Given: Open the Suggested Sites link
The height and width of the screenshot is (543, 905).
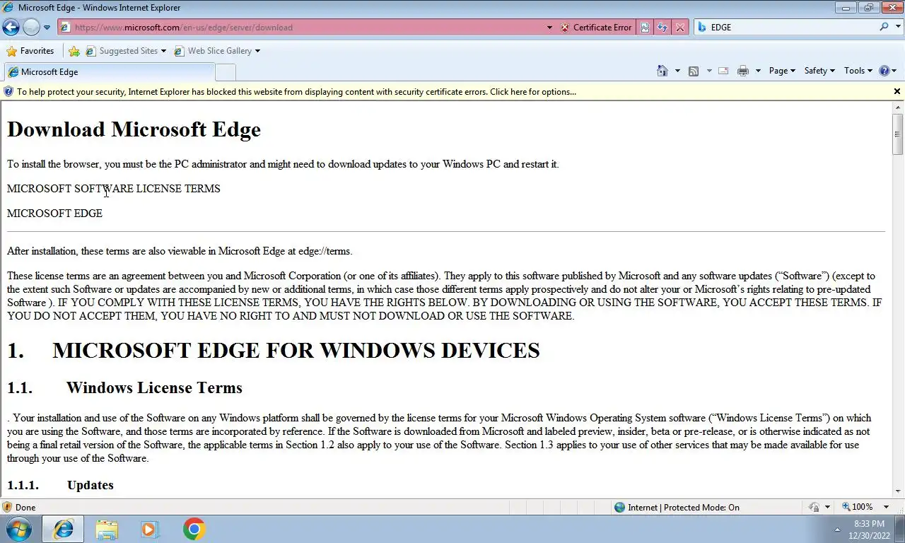Looking at the screenshot, I should point(126,51).
